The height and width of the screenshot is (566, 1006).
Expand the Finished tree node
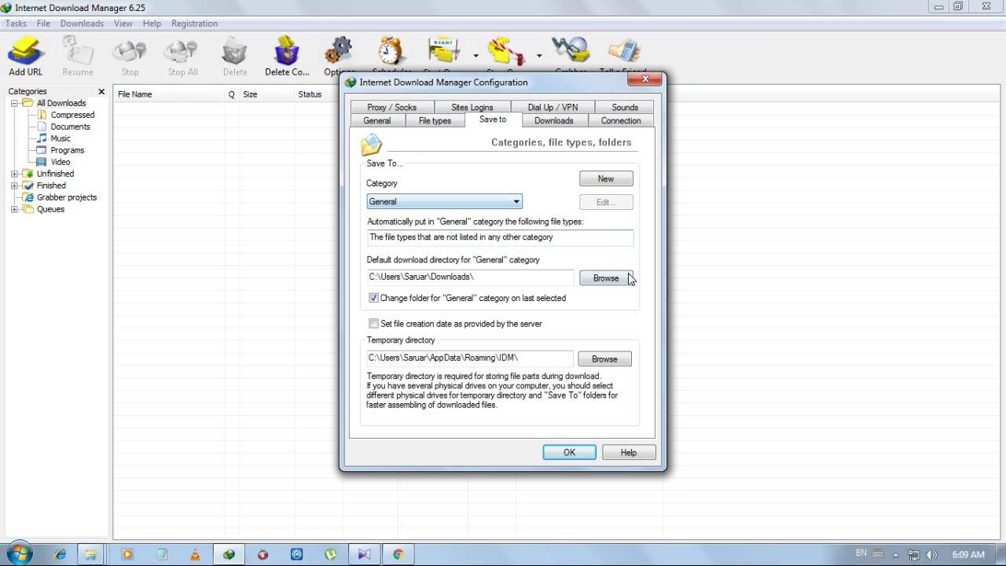click(x=14, y=186)
